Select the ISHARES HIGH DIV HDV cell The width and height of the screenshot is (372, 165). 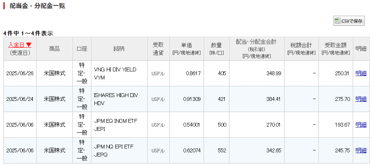pyautogui.click(x=120, y=99)
